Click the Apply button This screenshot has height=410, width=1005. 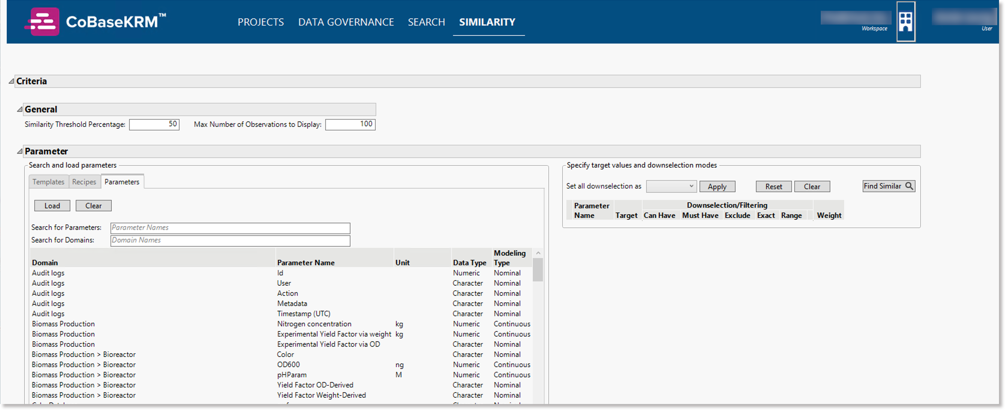[x=717, y=187]
